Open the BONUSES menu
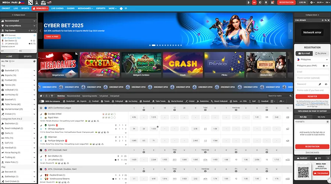The width and height of the screenshot is (331, 184). (x=40, y=8)
